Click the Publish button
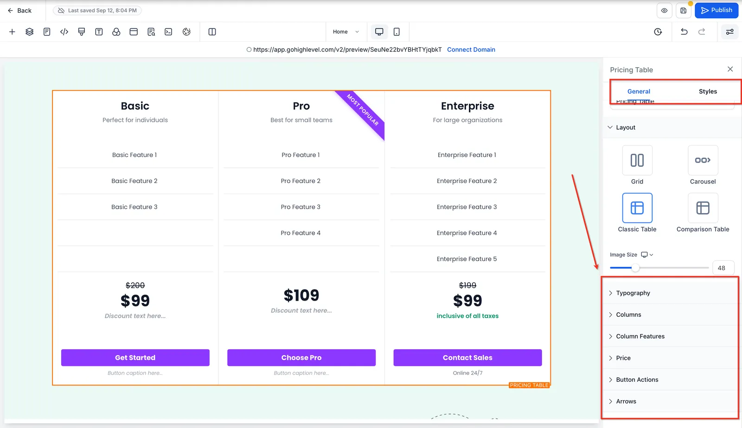This screenshot has width=742, height=428. pos(716,10)
